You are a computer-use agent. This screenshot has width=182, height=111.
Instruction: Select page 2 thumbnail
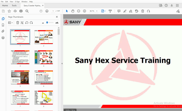[44, 37]
